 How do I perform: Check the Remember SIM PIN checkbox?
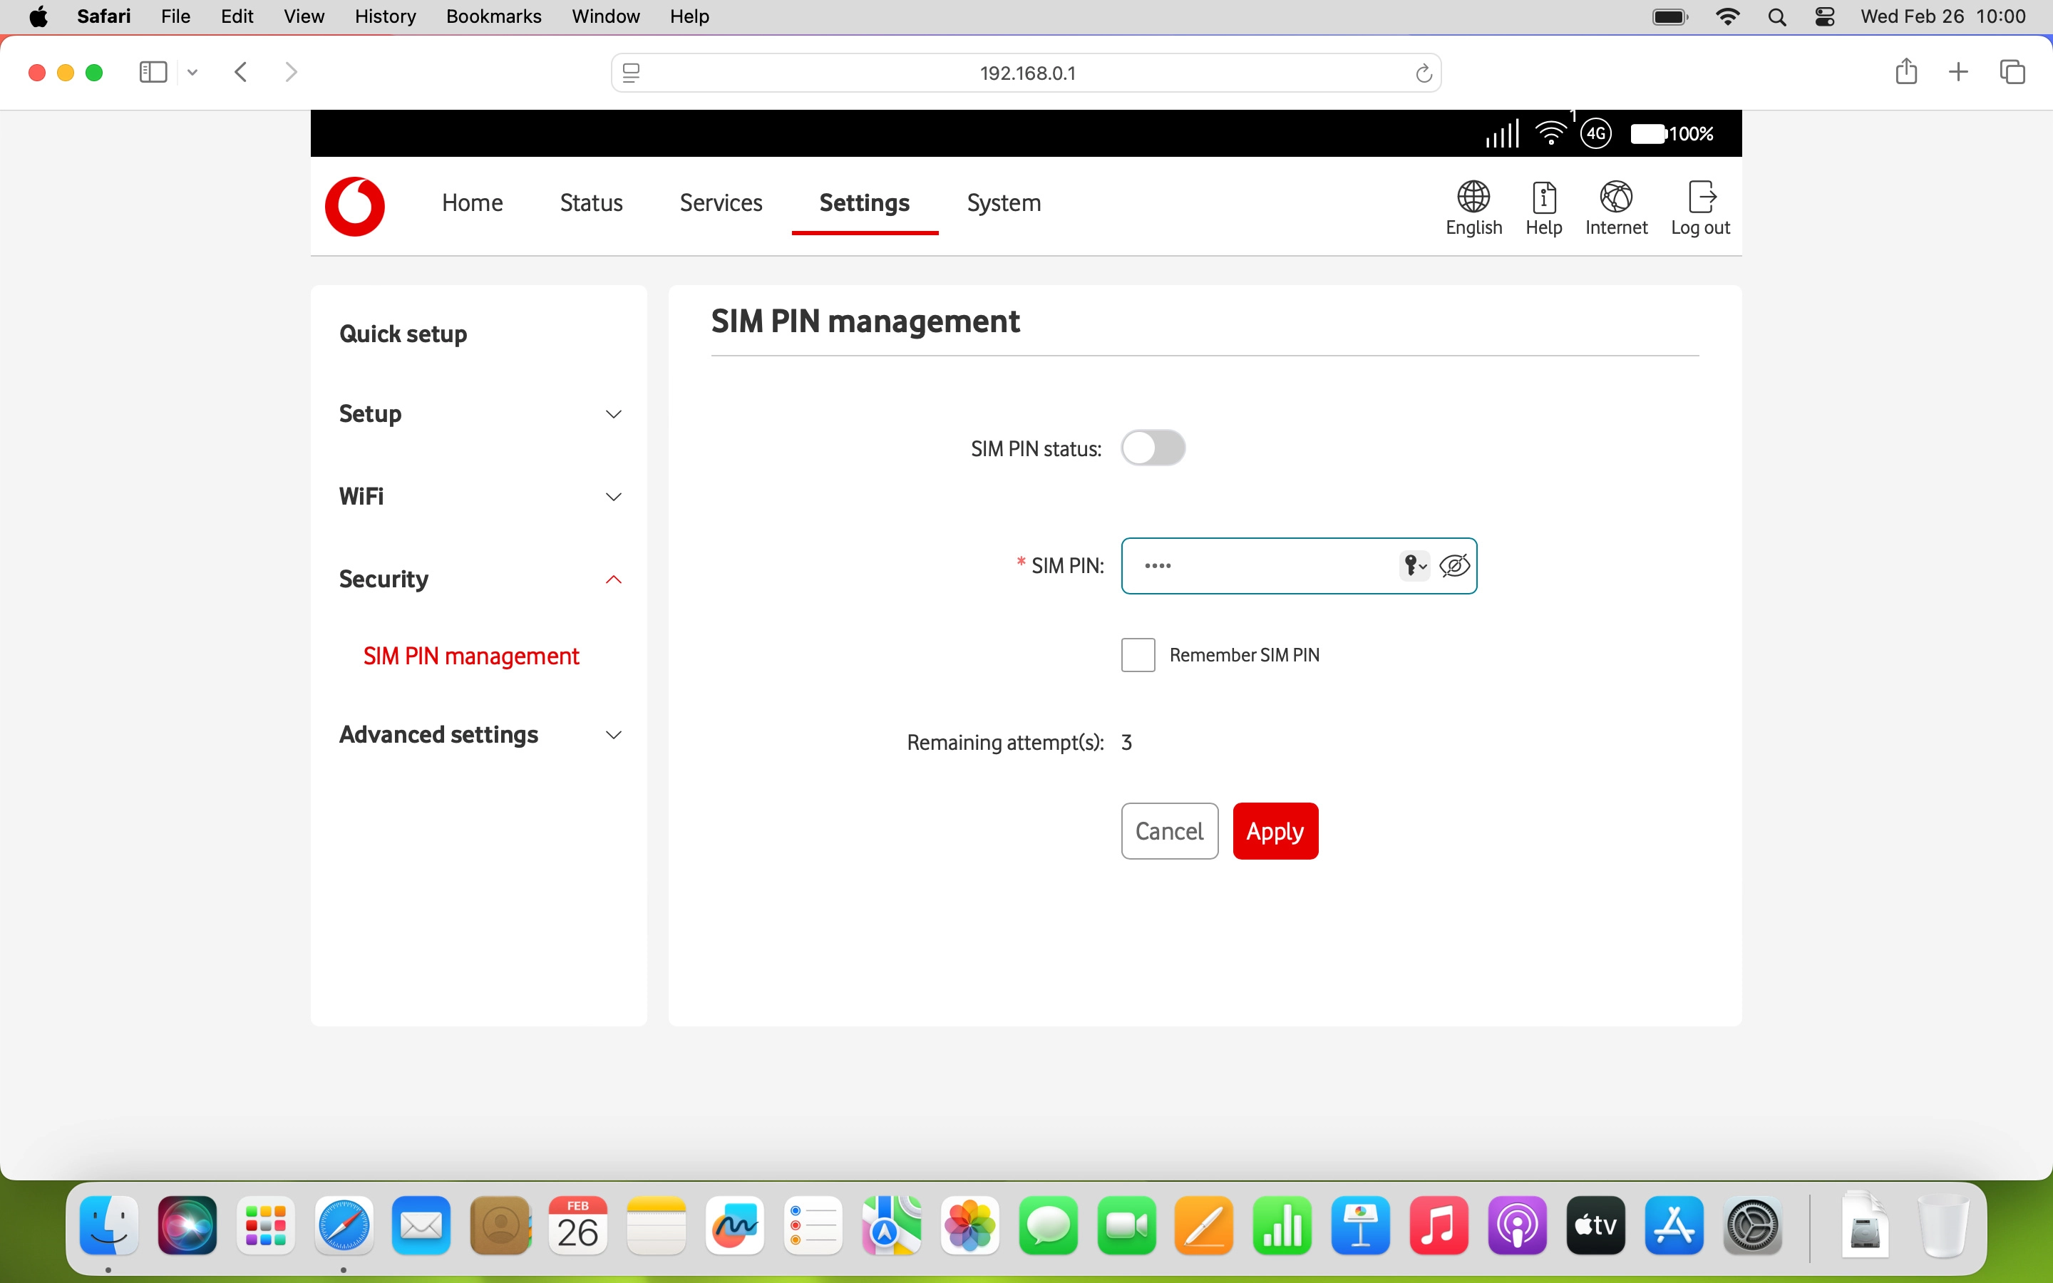click(x=1138, y=655)
